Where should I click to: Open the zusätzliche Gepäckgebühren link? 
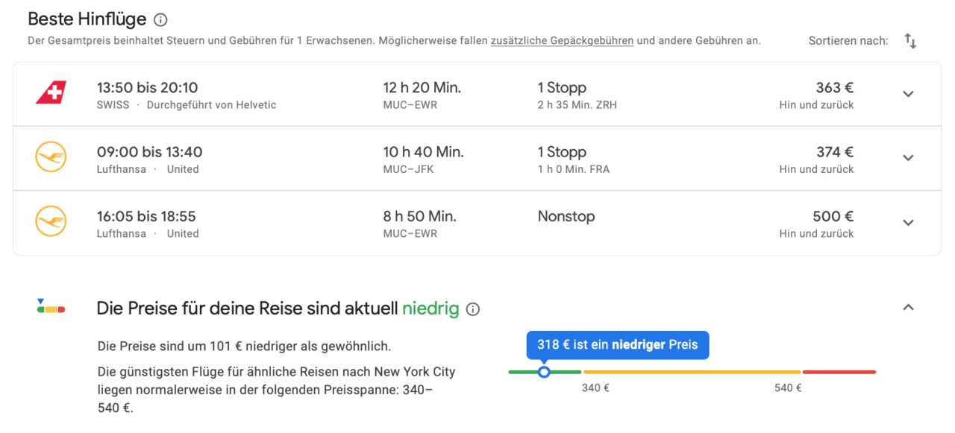click(562, 40)
